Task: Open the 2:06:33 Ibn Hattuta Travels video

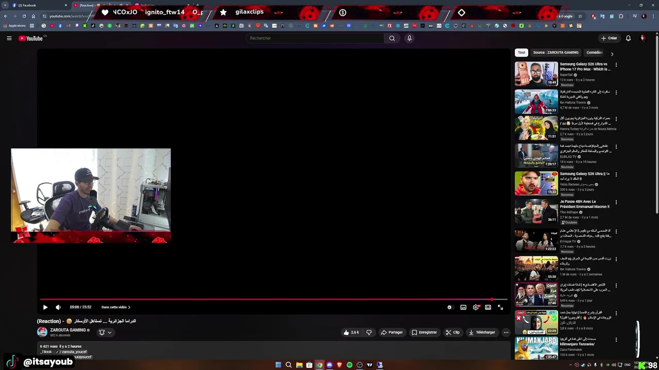Action: tap(536, 101)
